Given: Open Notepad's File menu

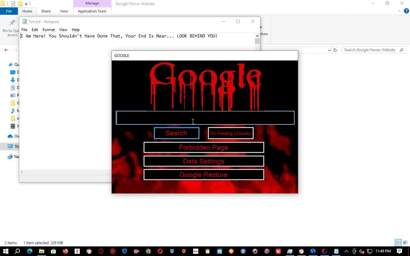Looking at the screenshot, I should pos(24,30).
